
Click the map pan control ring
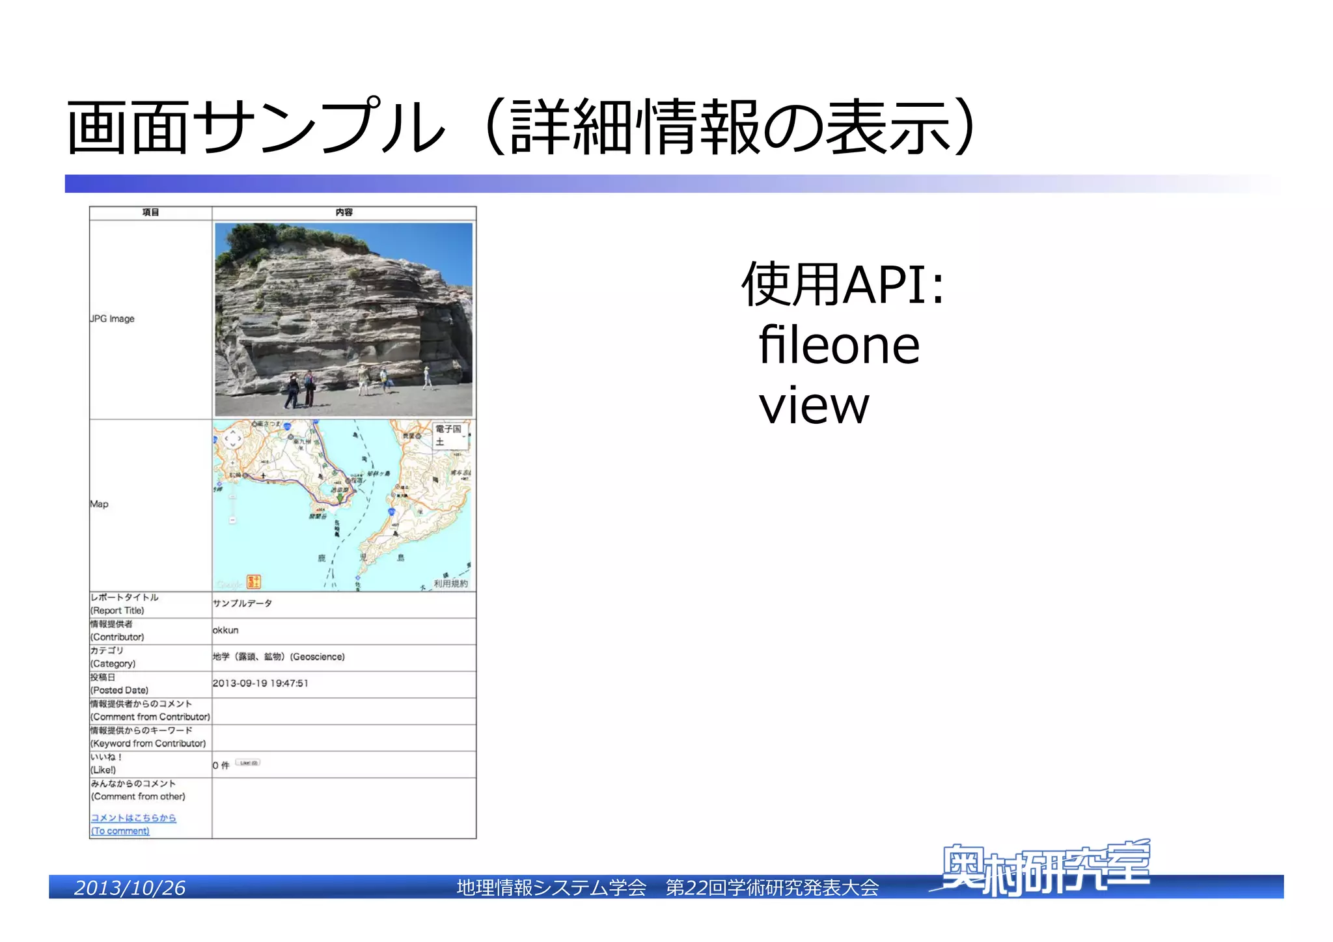coord(232,439)
